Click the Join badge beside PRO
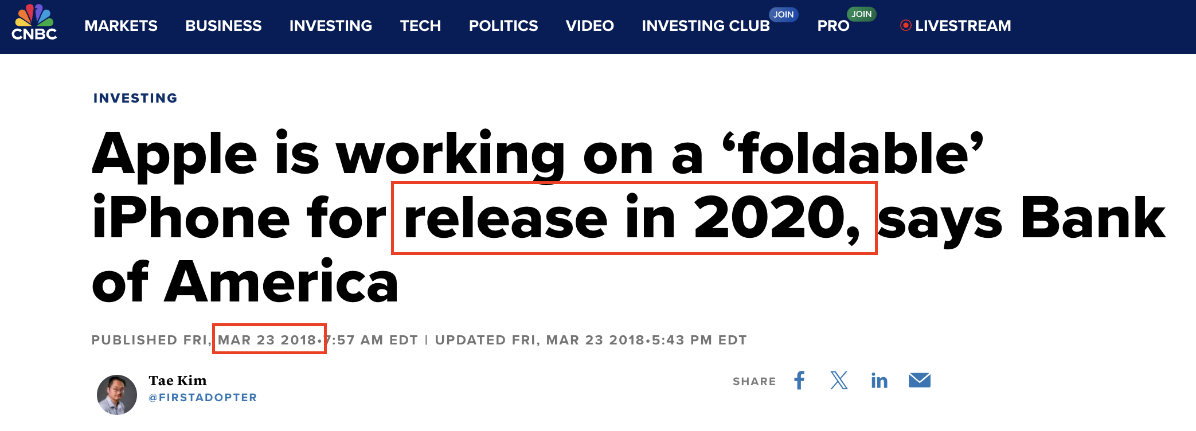Image resolution: width=1196 pixels, height=431 pixels. [x=861, y=14]
